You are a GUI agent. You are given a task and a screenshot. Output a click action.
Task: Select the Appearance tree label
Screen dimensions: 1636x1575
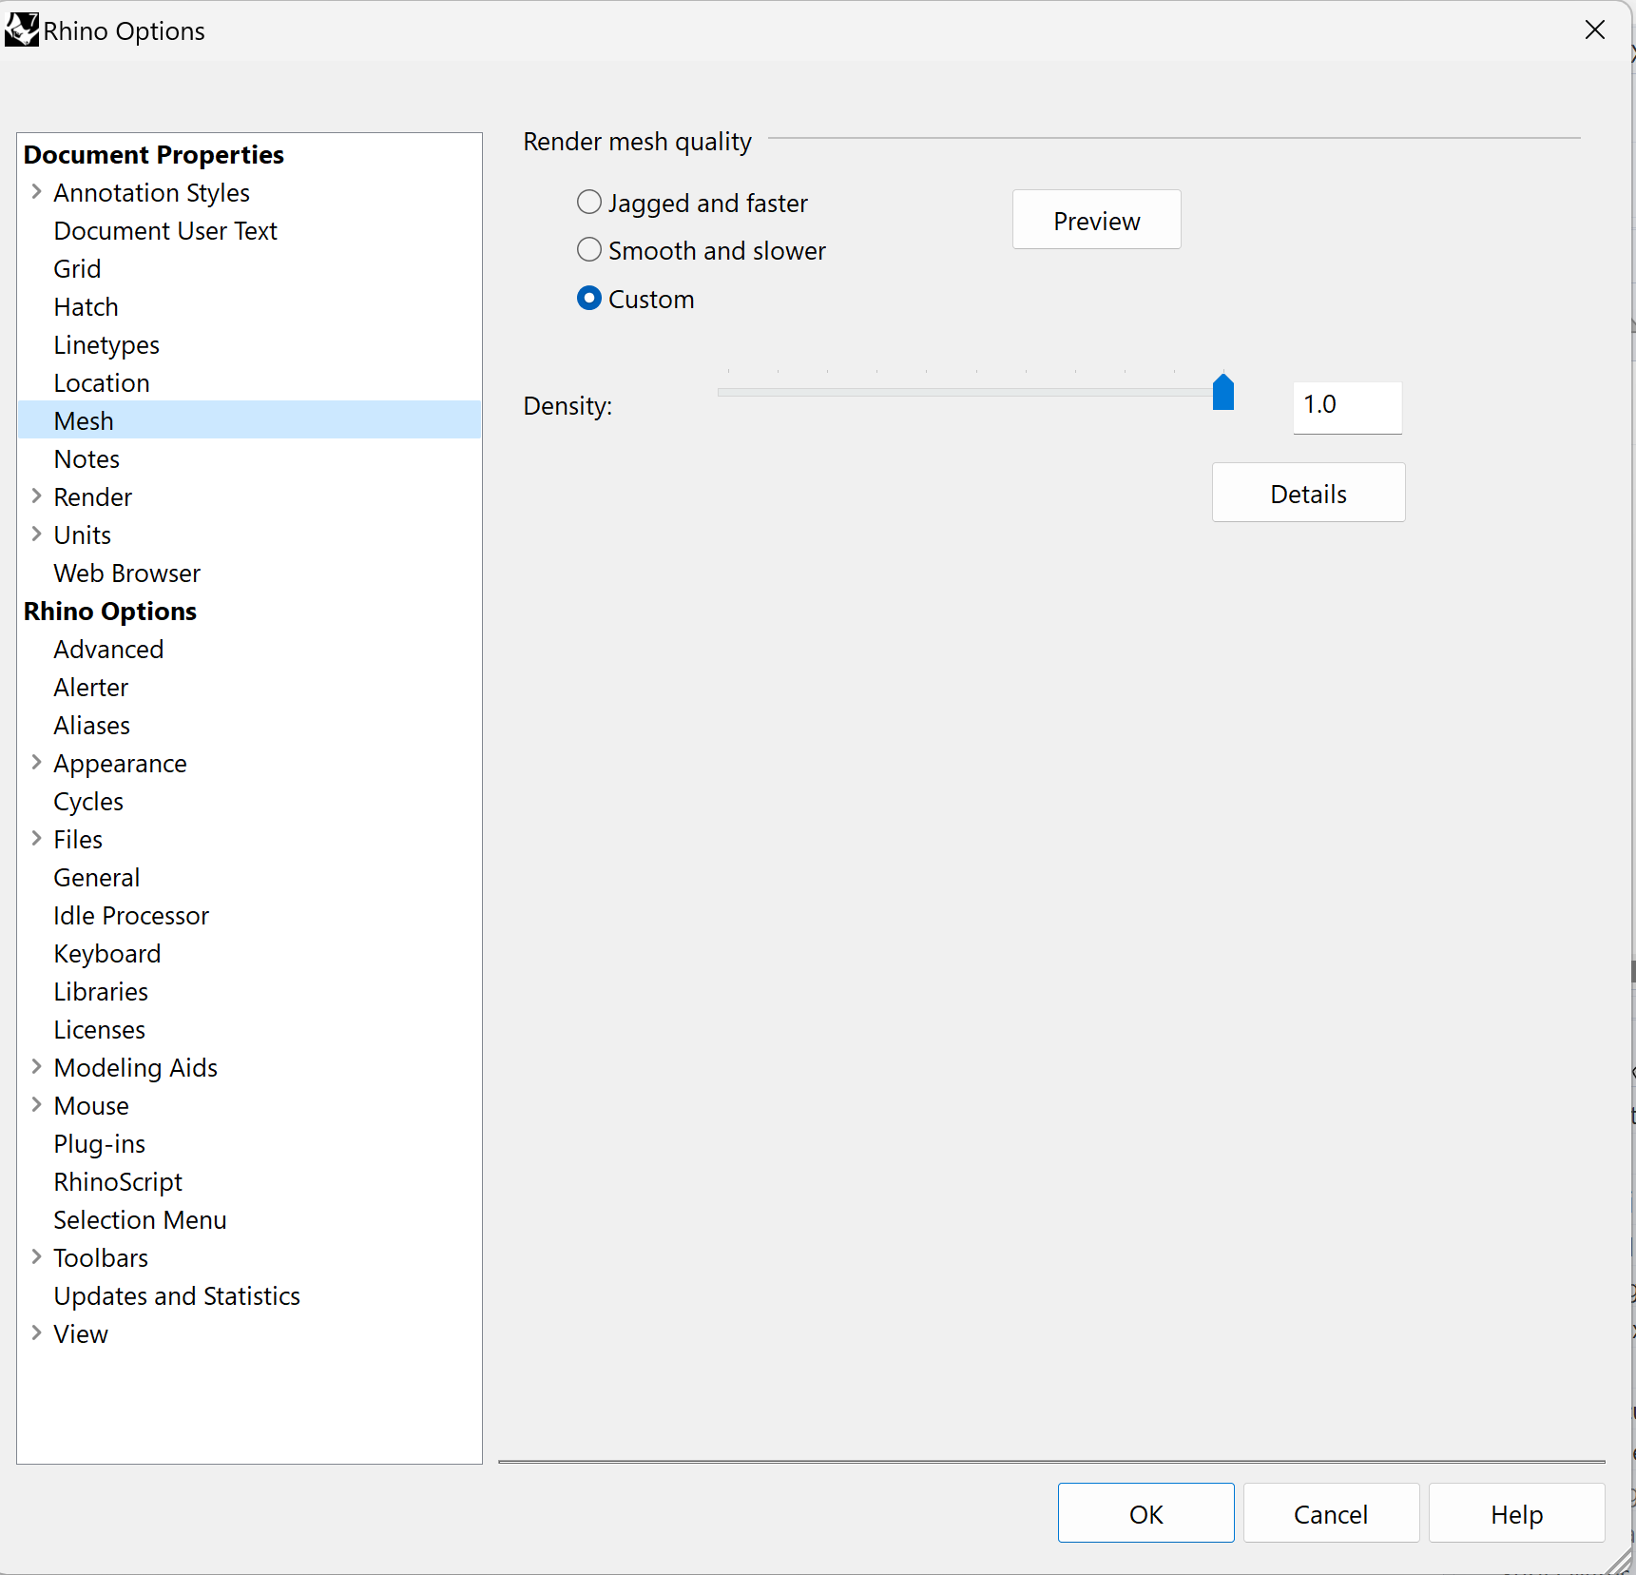click(120, 764)
